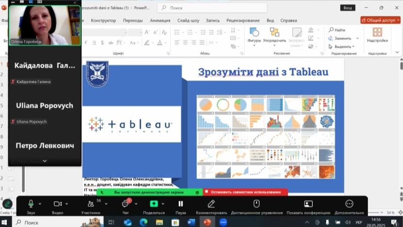
Task: Click Остановить совместное использование button
Action: [x=245, y=192]
